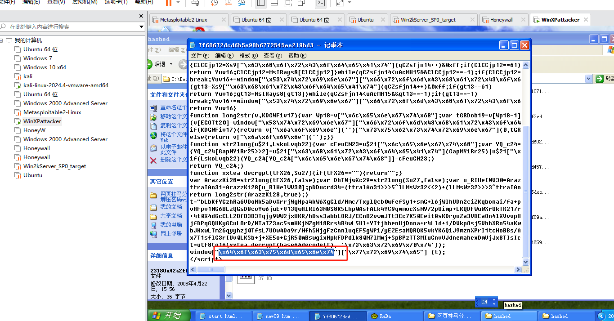Click the 后退 back button in Explorer

[x=157, y=64]
